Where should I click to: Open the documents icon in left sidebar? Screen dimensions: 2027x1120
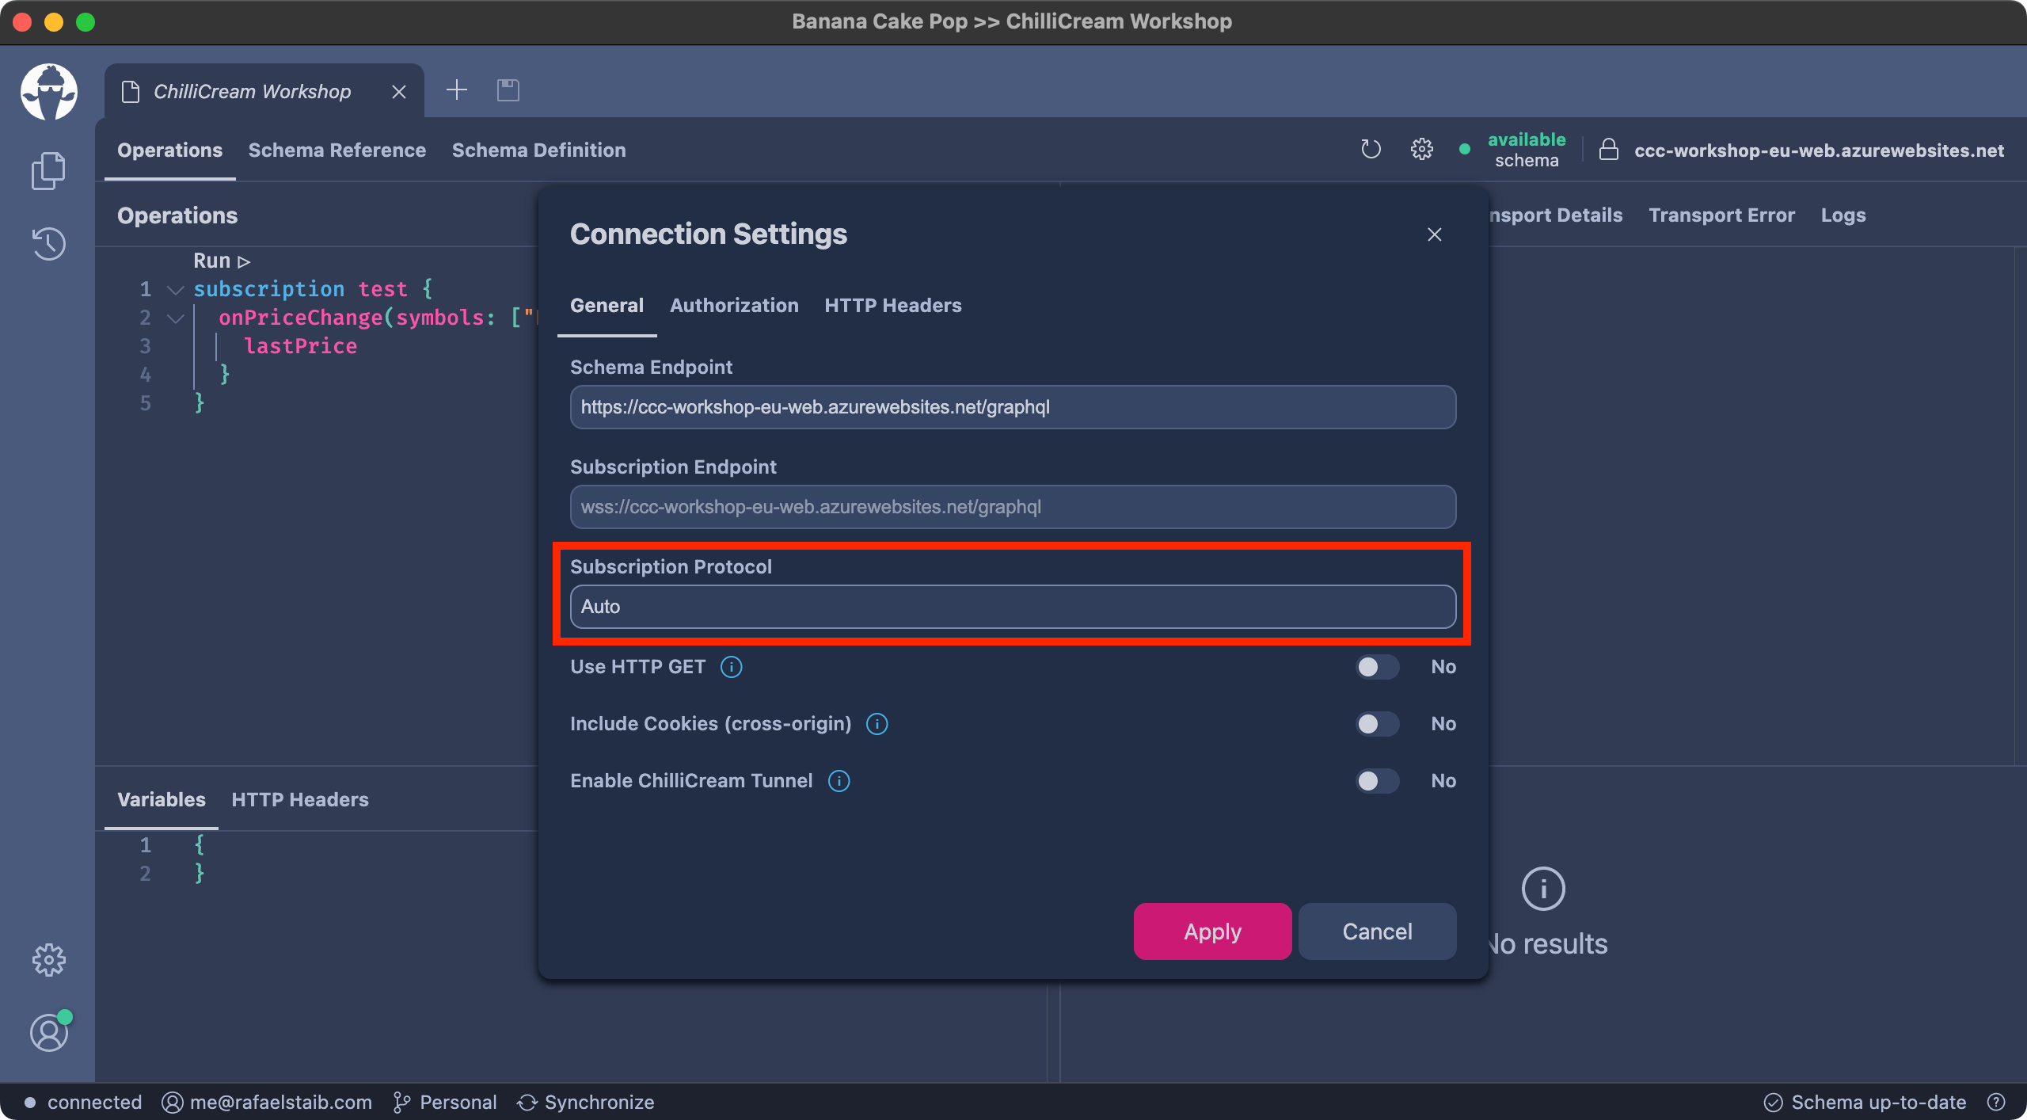48,170
